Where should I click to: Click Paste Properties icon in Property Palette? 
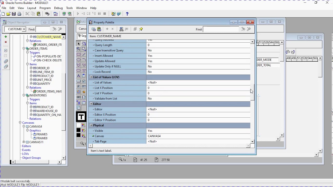pos(99,29)
